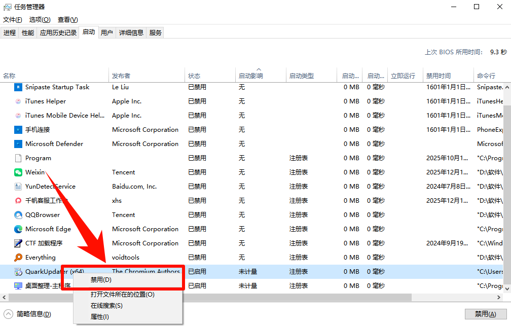Open the 查看 menu
511x326 pixels.
pos(67,19)
